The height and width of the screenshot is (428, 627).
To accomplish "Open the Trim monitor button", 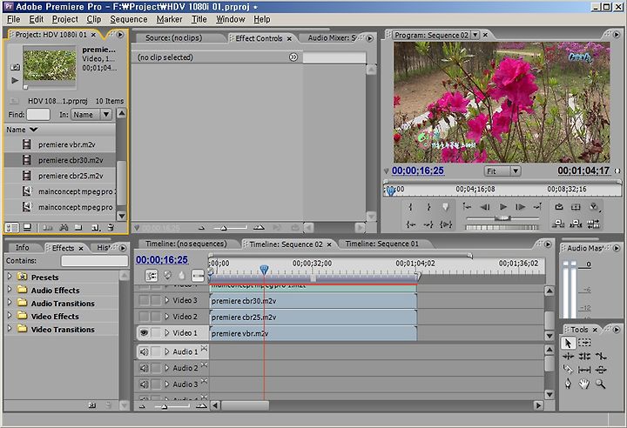I will coord(593,224).
